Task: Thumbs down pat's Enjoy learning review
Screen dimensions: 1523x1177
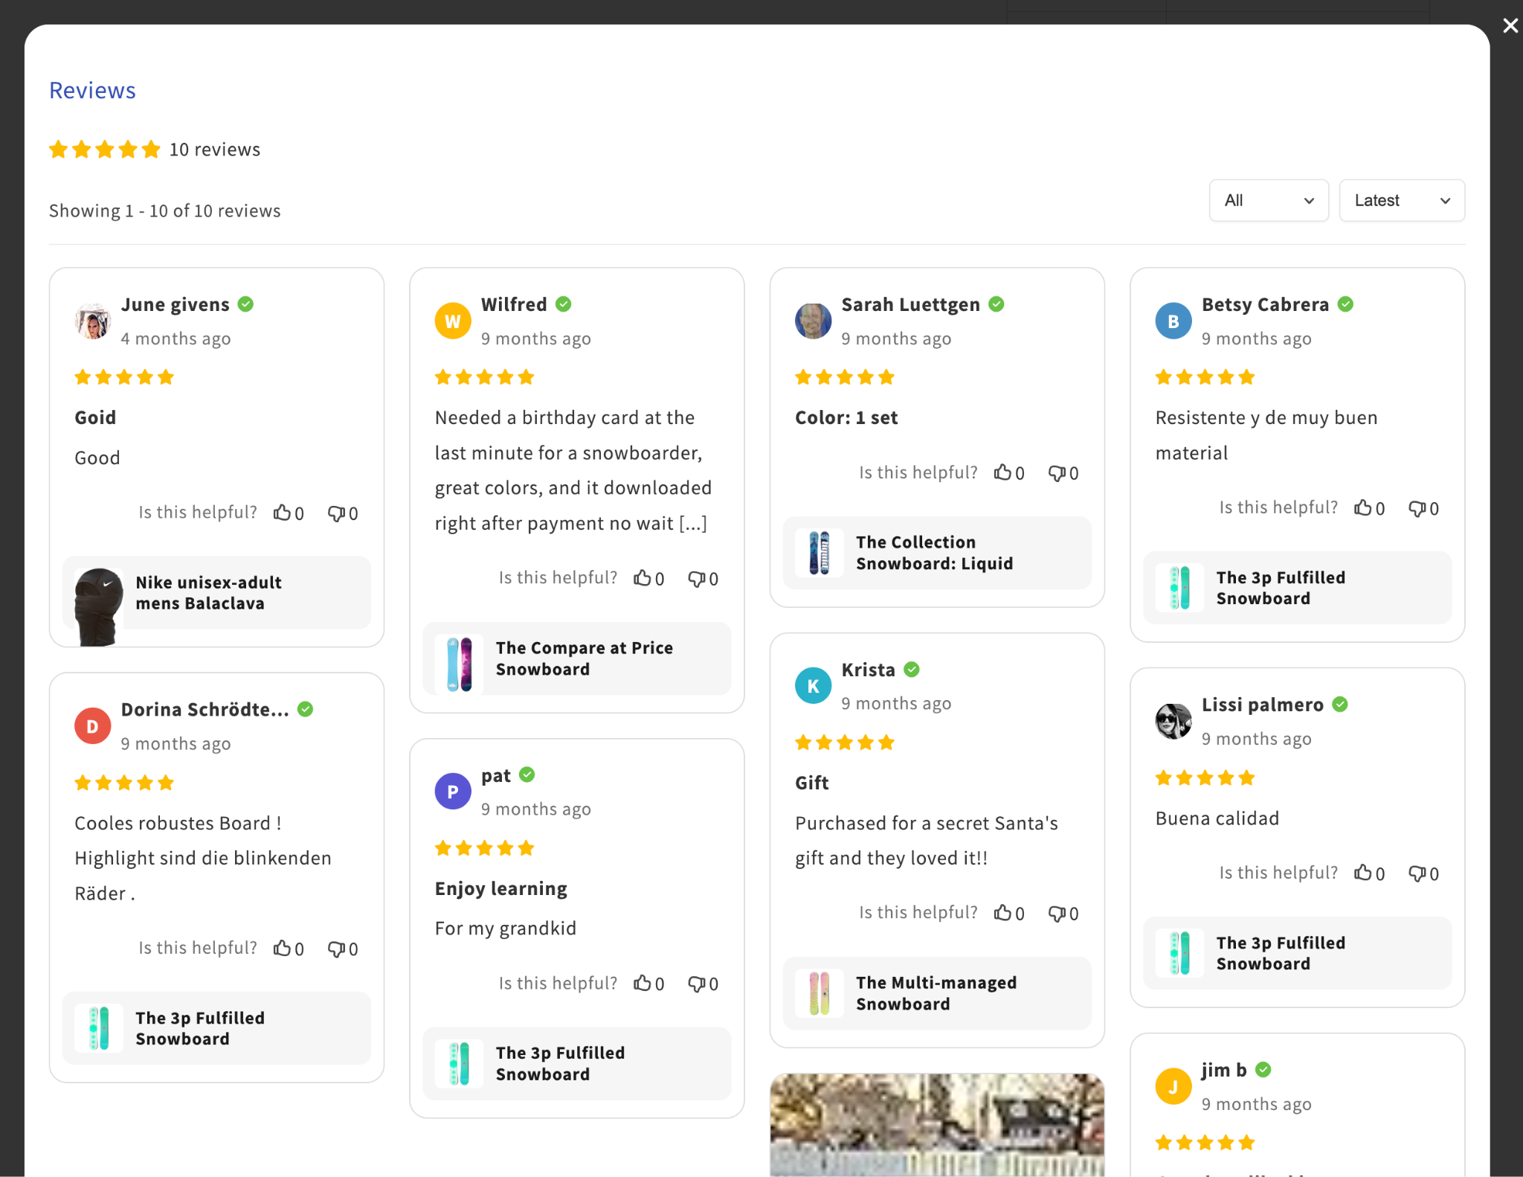Action: (697, 984)
